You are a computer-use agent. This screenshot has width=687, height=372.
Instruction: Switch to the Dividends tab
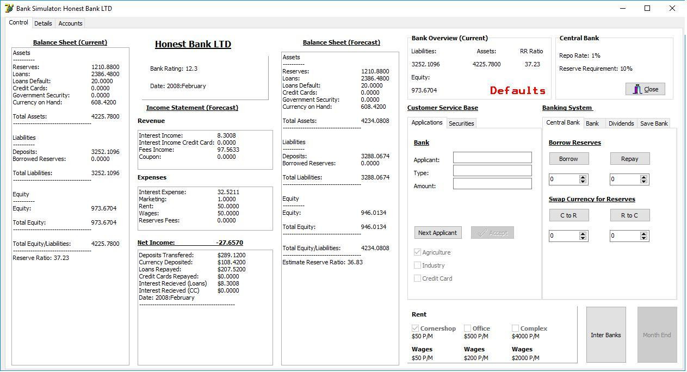pyautogui.click(x=621, y=123)
